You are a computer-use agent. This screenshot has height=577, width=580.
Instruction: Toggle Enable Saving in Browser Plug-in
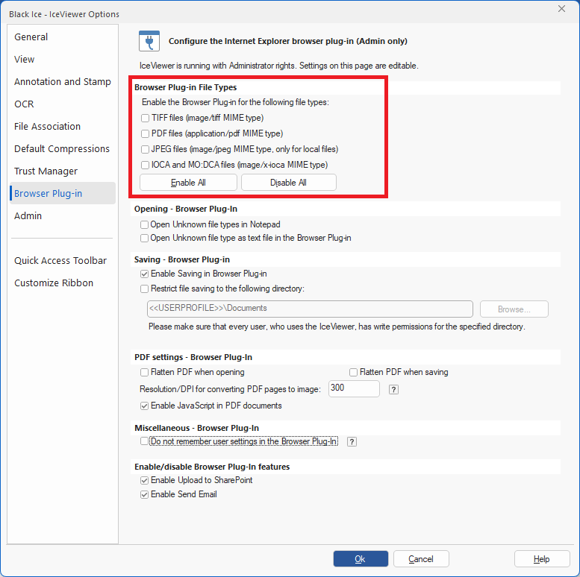[x=145, y=274]
